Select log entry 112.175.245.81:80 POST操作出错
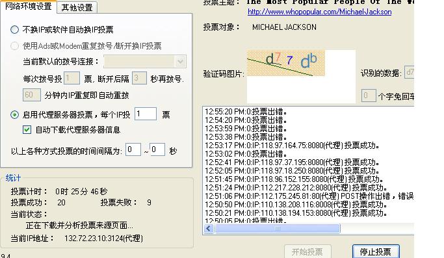 click(309, 196)
